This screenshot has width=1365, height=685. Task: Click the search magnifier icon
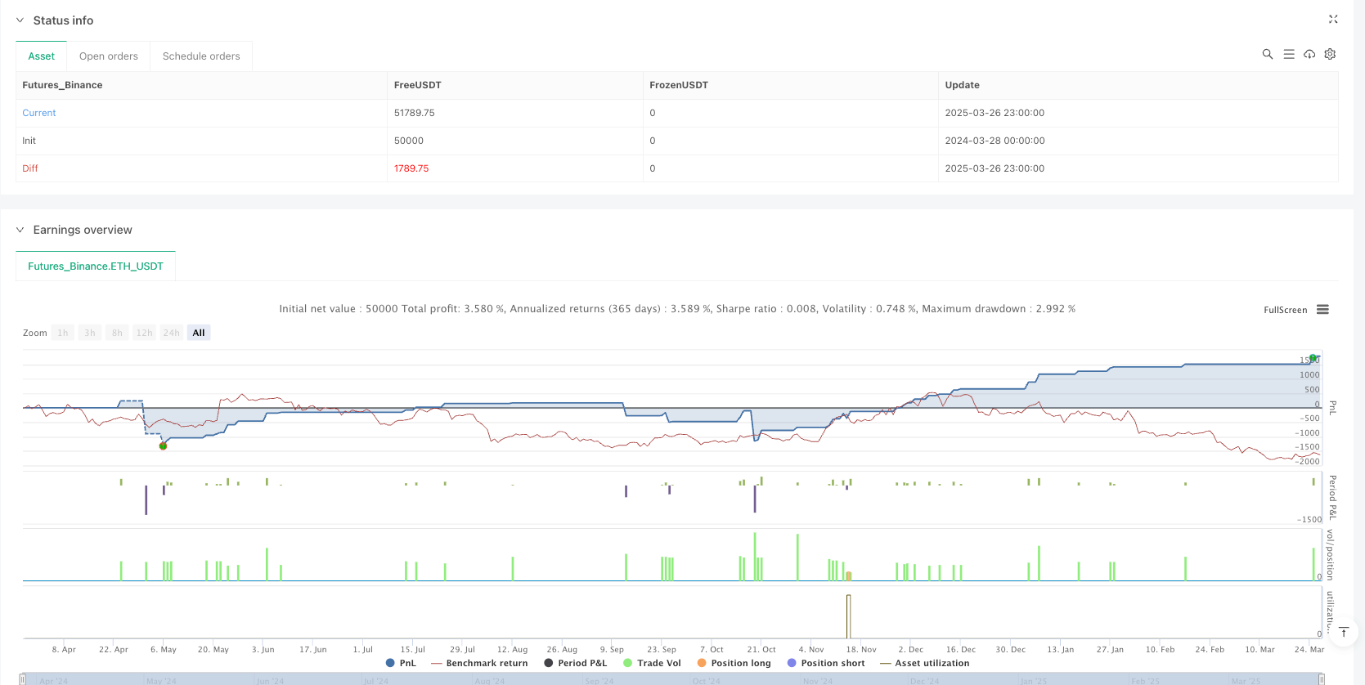coord(1267,54)
